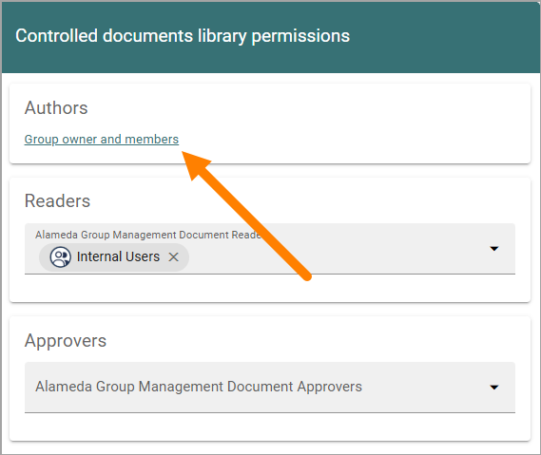This screenshot has width=541, height=455.
Task: Remove the Internal Users chip
Action: (174, 256)
